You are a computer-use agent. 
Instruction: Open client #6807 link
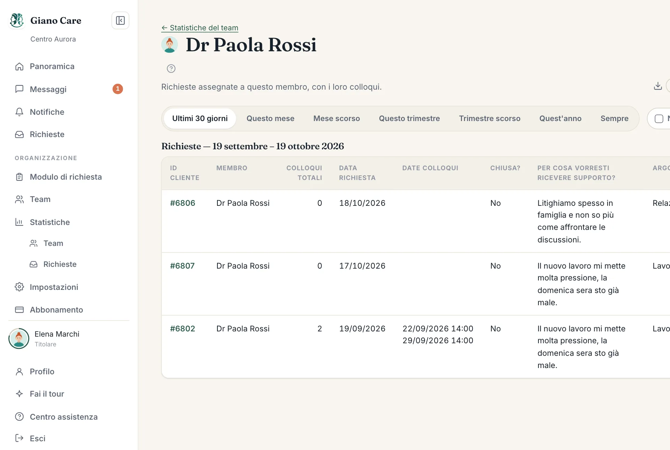(x=183, y=266)
